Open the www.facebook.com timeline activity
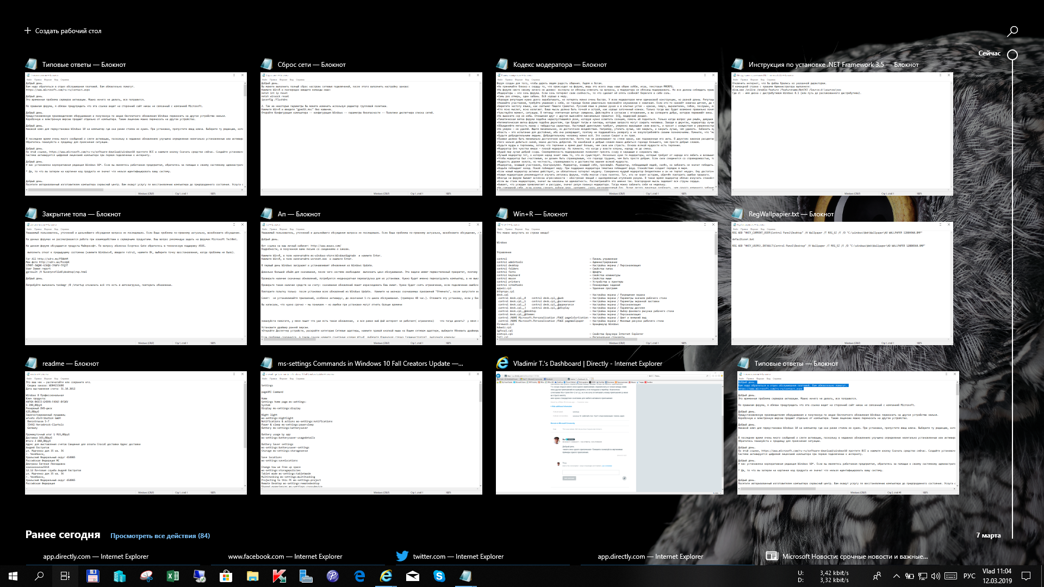The height and width of the screenshot is (587, 1044). [285, 557]
